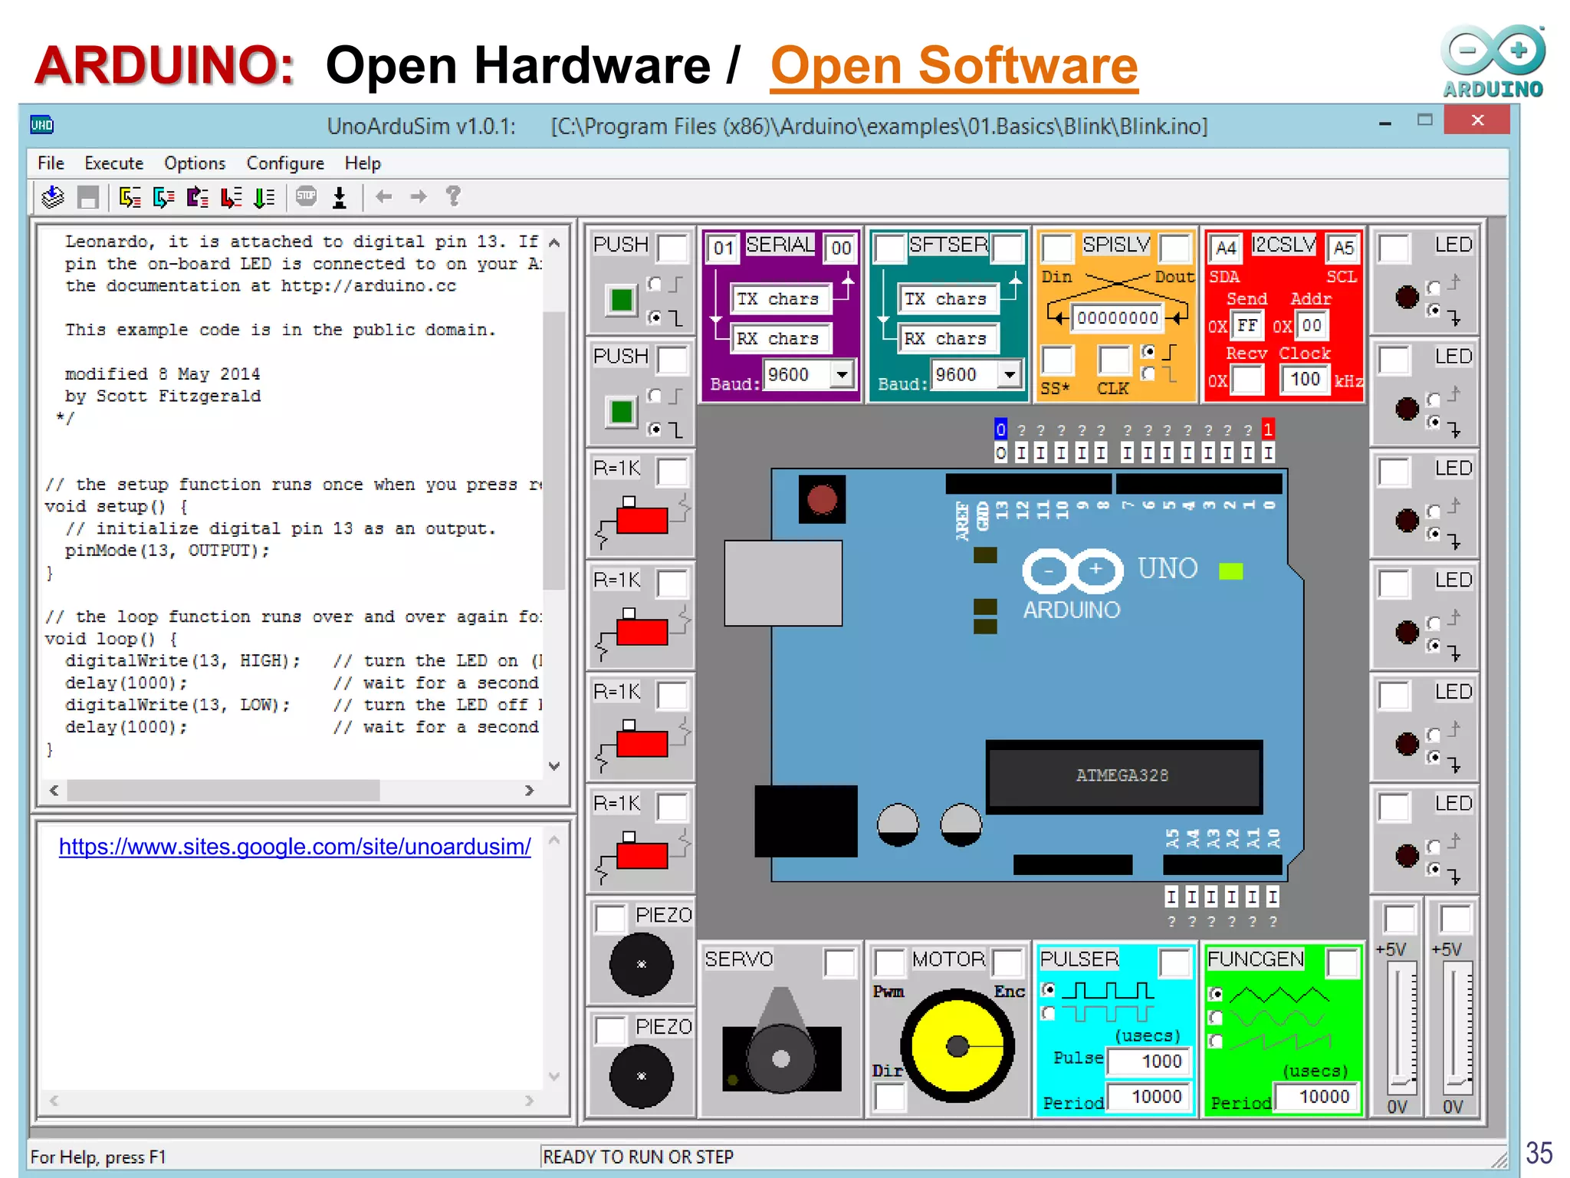Click the Open Software heading link
This screenshot has width=1570, height=1178.
pyautogui.click(x=954, y=66)
